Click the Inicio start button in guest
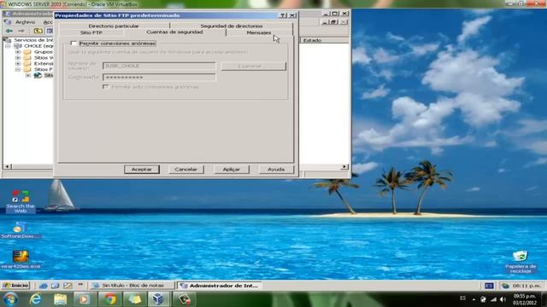Viewport: 547px width, 307px height. click(x=15, y=286)
